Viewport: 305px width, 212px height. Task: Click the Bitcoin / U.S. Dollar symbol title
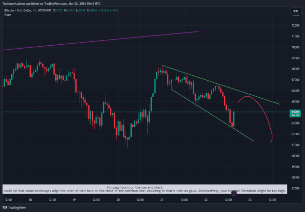pyautogui.click(x=27, y=11)
